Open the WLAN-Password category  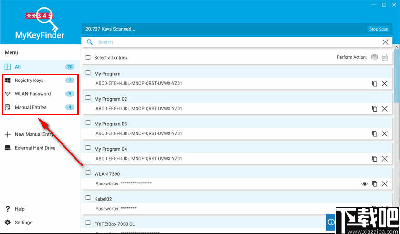point(40,94)
